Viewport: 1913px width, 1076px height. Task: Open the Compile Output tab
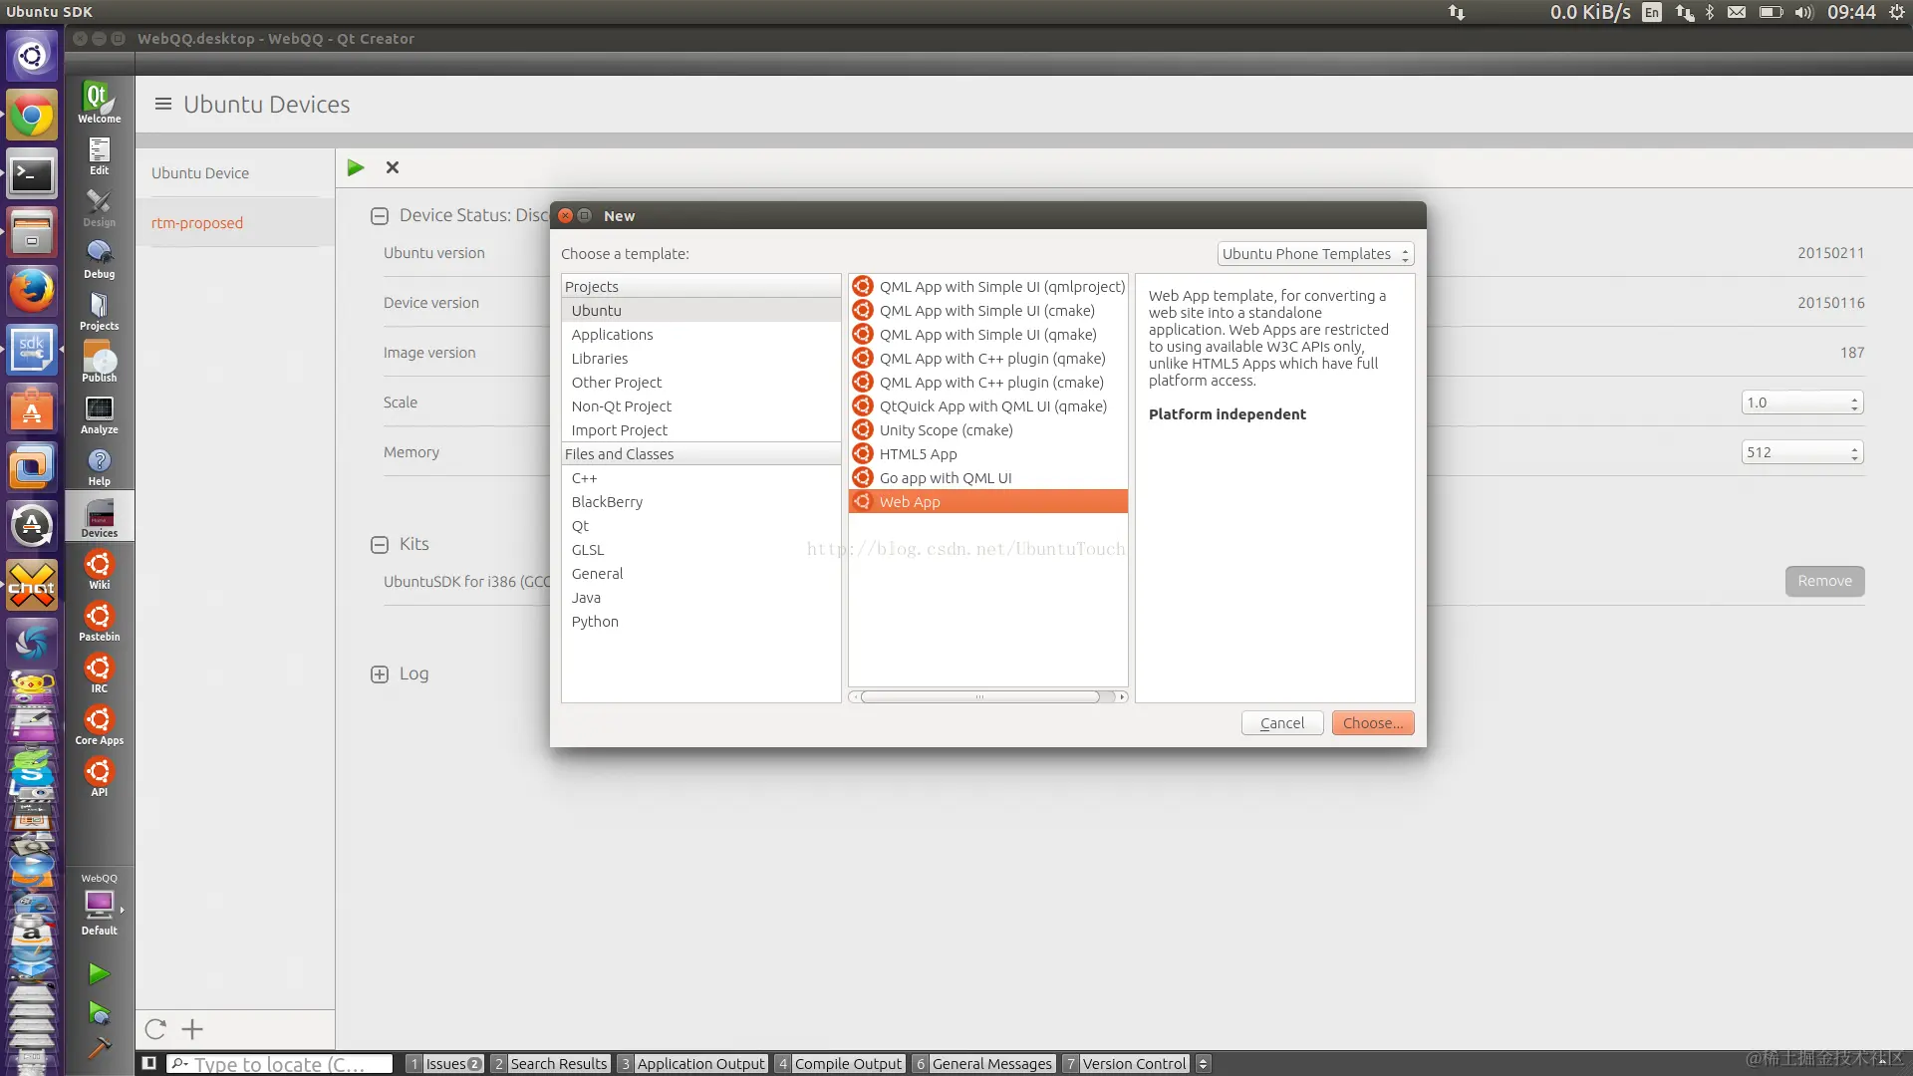(x=847, y=1064)
